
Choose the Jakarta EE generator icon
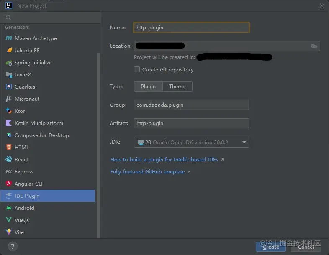pos(9,50)
